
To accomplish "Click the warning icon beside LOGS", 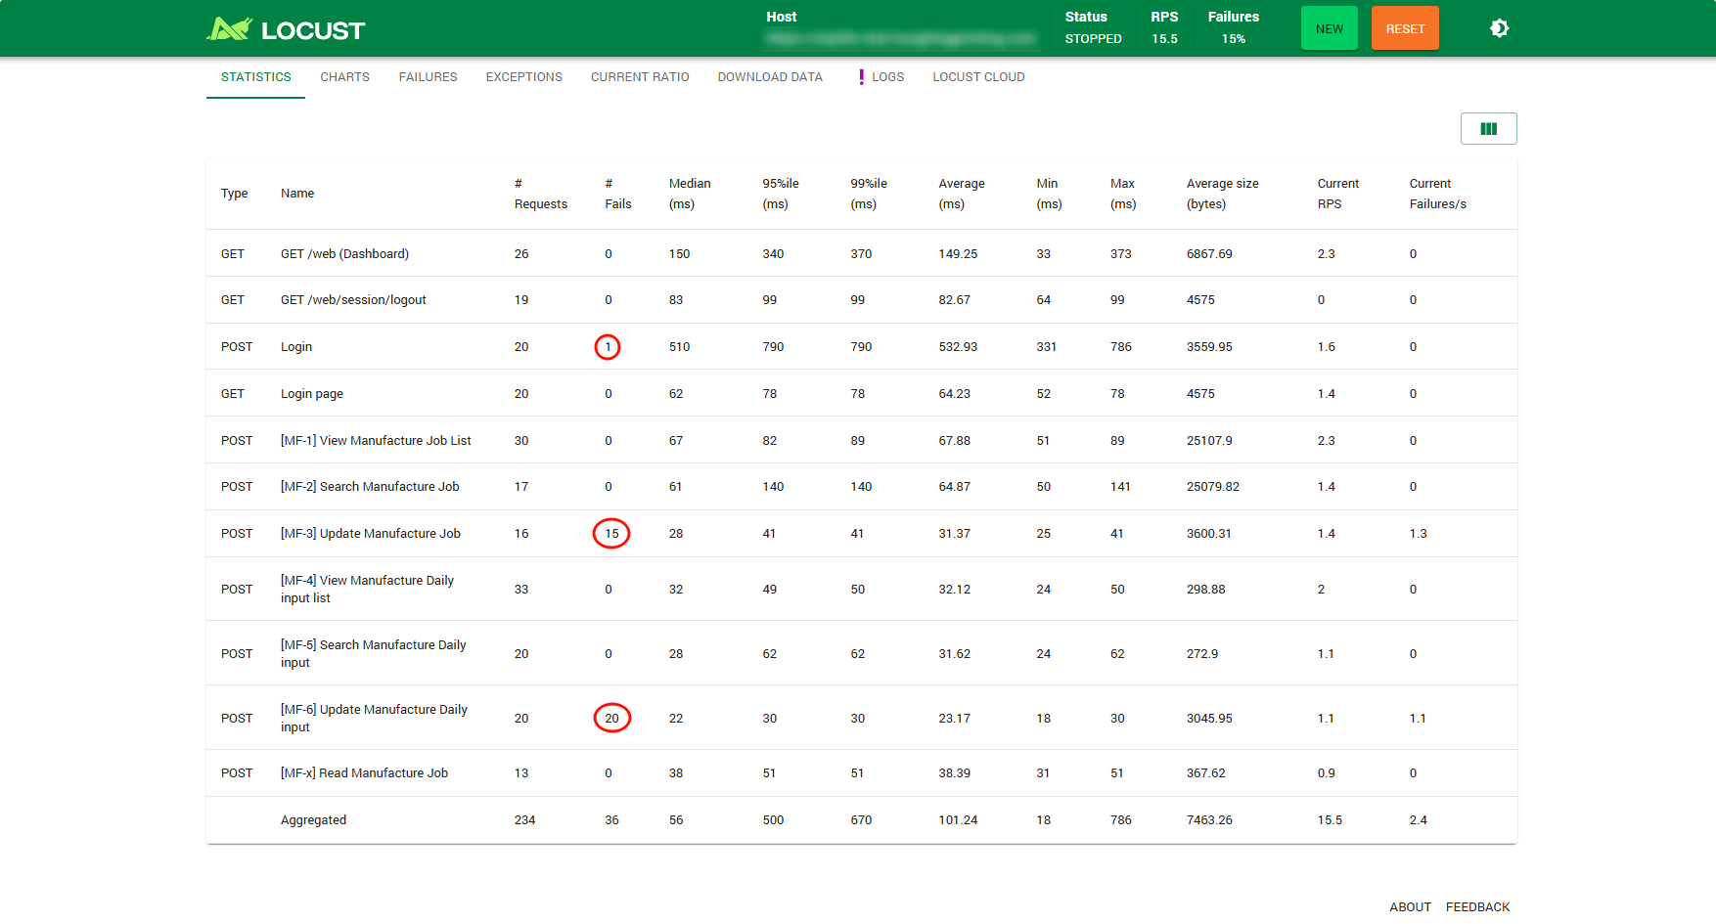I will (862, 76).
